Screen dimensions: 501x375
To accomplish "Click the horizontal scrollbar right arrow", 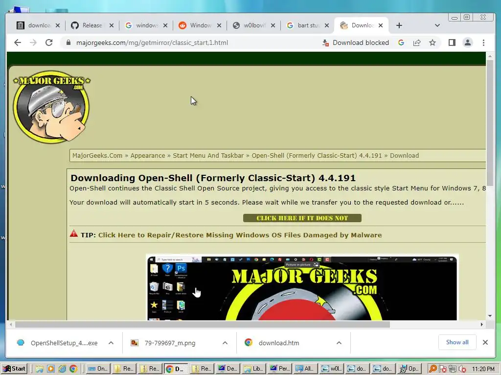I will point(481,325).
